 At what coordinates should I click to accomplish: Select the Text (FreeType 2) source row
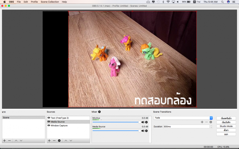[68, 118]
